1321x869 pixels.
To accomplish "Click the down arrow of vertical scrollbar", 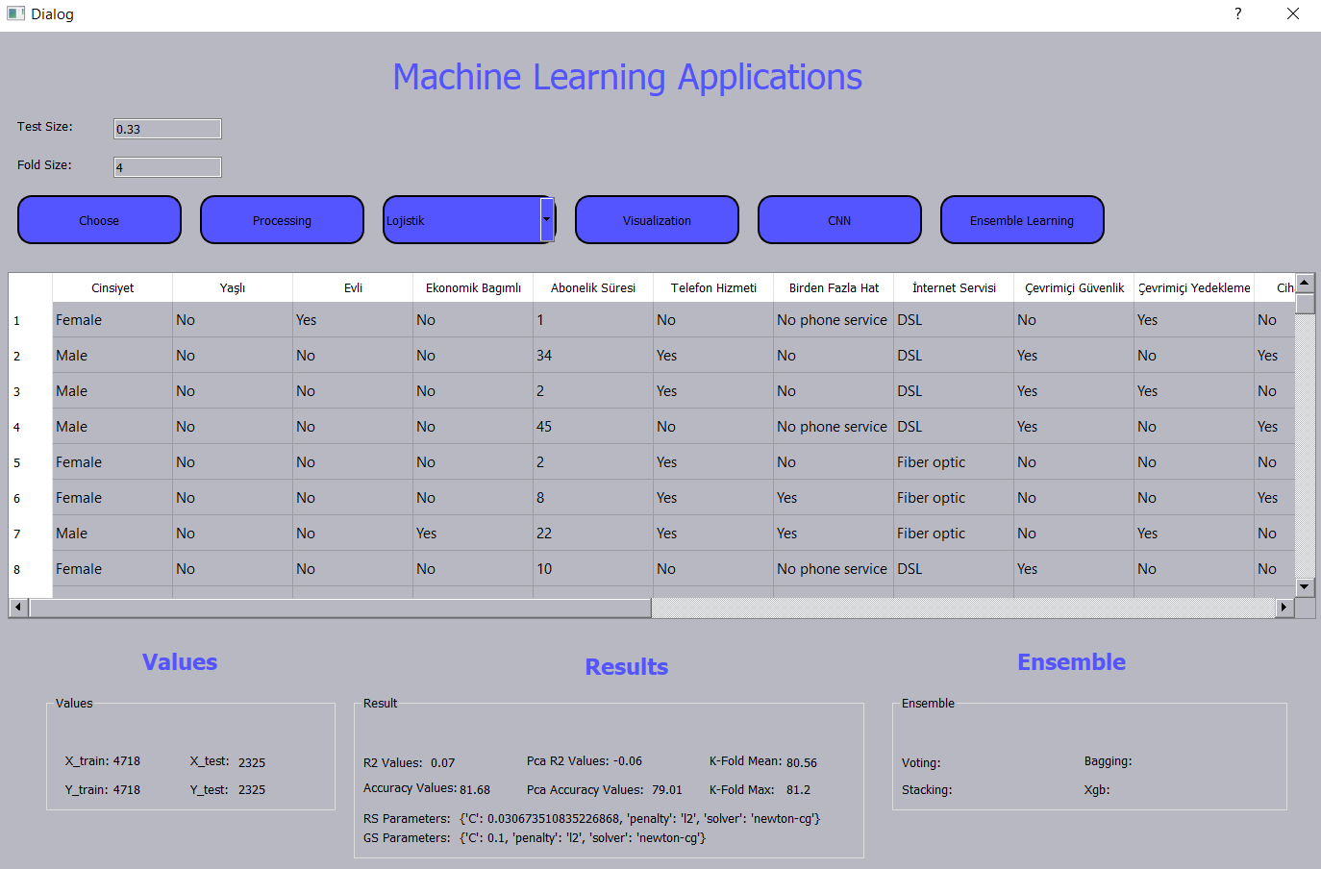I will click(1305, 587).
